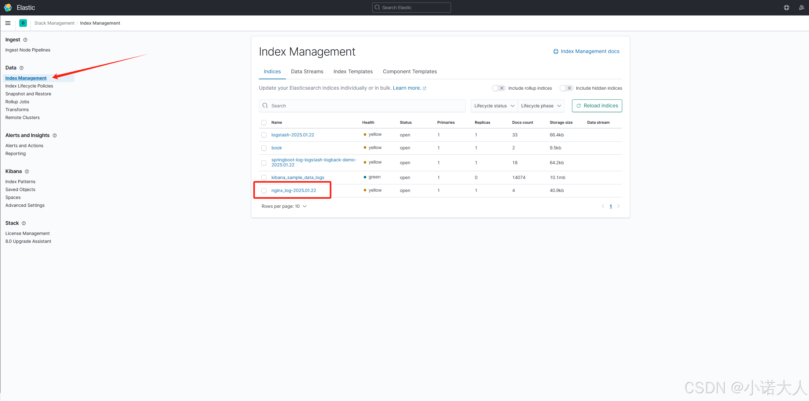Image resolution: width=809 pixels, height=401 pixels.
Task: Open the nginx_log-2025.01.22 index link
Action: pos(294,190)
